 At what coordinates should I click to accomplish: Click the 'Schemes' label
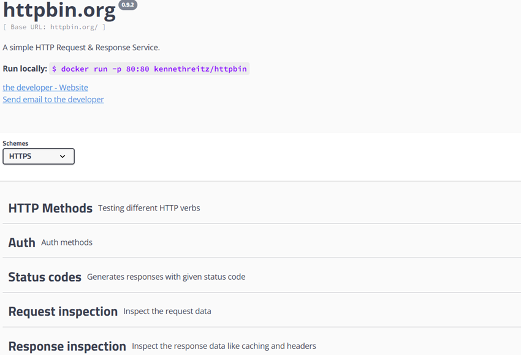click(x=15, y=143)
